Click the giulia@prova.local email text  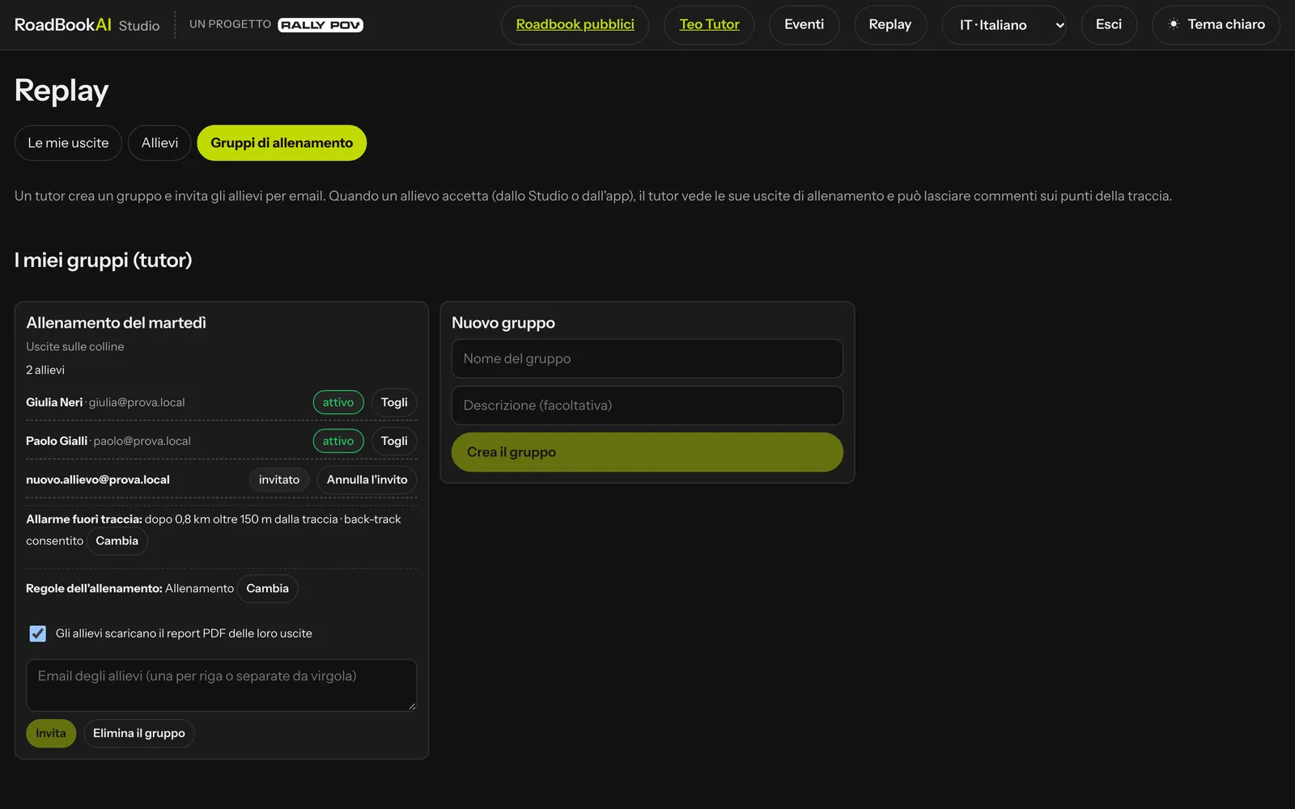(137, 402)
